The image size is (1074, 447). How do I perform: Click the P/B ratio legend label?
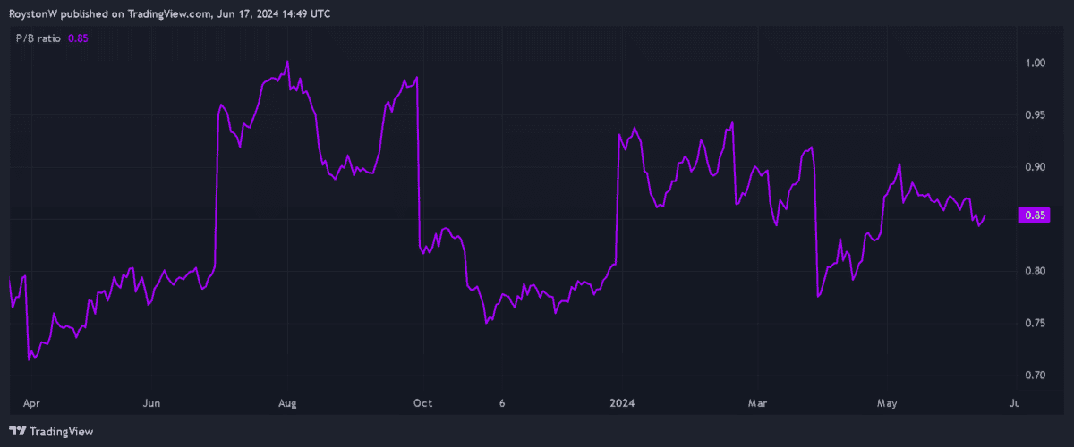[x=38, y=38]
